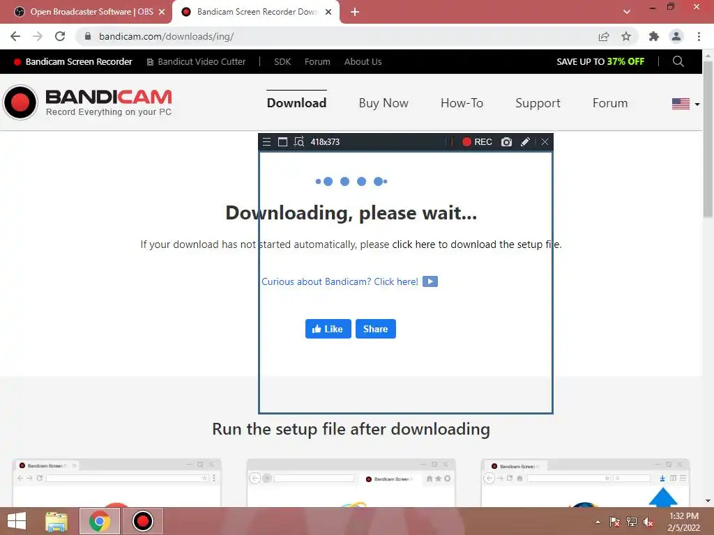The width and height of the screenshot is (714, 535).
Task: Open site search magnifier icon
Action: click(678, 61)
